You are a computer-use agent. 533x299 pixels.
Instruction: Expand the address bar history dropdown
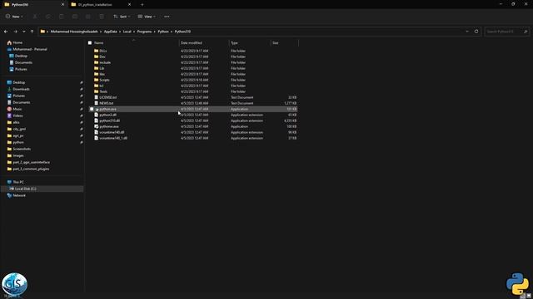coord(467,32)
